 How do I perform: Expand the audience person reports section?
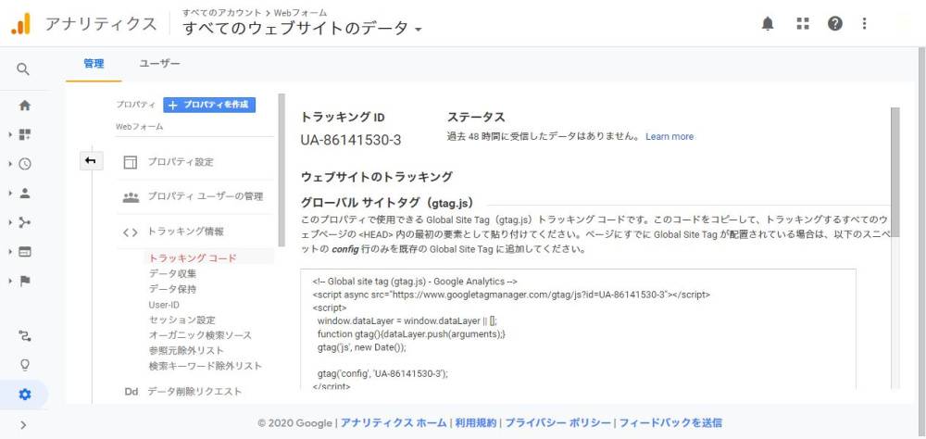pyautogui.click(x=25, y=194)
